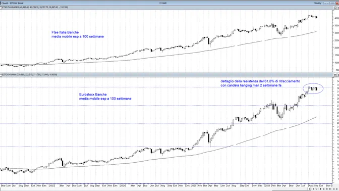Click the 2026 year label on time axis
This screenshot has width=339, height=191.
[x=267, y=185]
